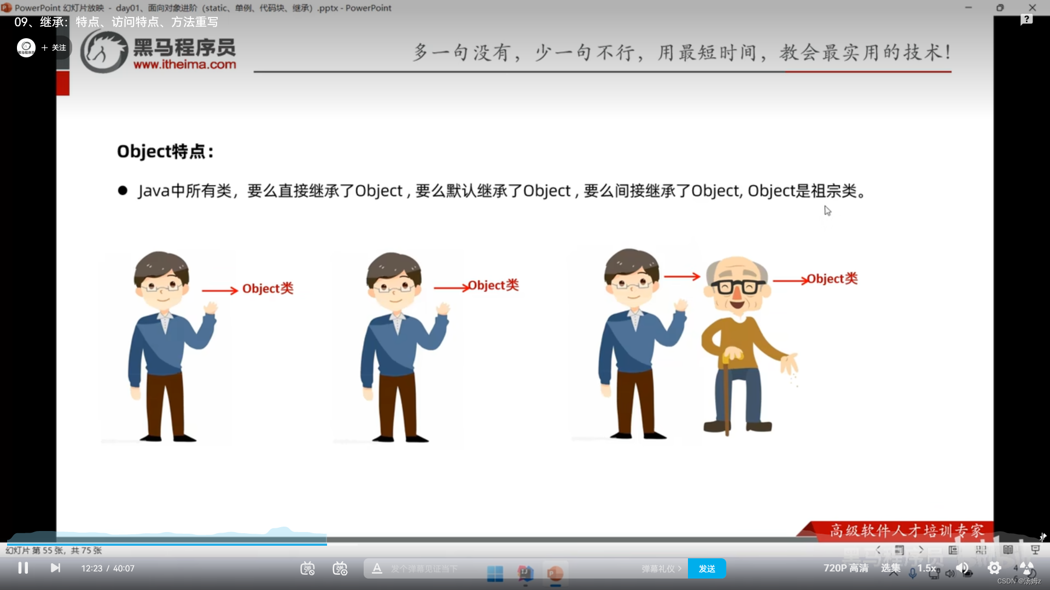
Task: Click the volume speaker icon
Action: point(962,568)
